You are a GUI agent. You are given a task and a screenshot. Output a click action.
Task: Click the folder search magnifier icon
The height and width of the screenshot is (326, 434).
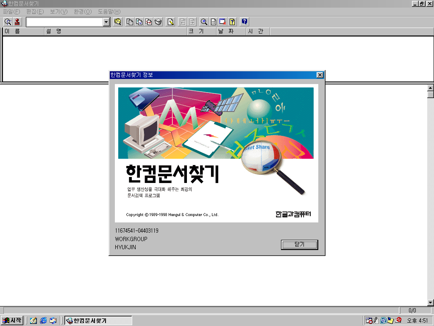click(x=118, y=22)
